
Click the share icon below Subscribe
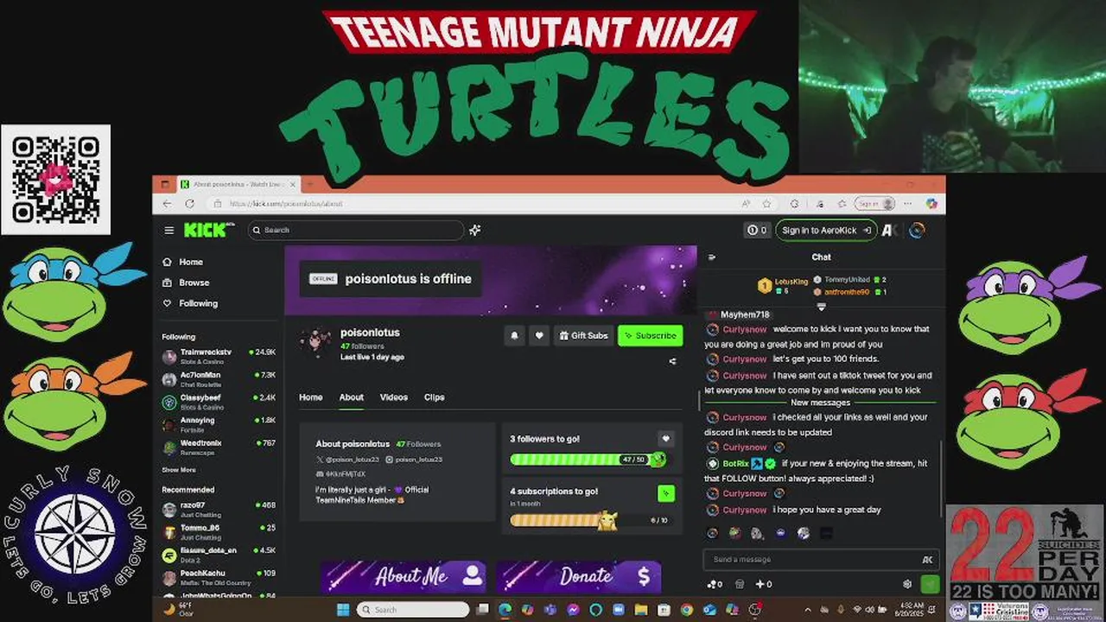click(x=672, y=361)
